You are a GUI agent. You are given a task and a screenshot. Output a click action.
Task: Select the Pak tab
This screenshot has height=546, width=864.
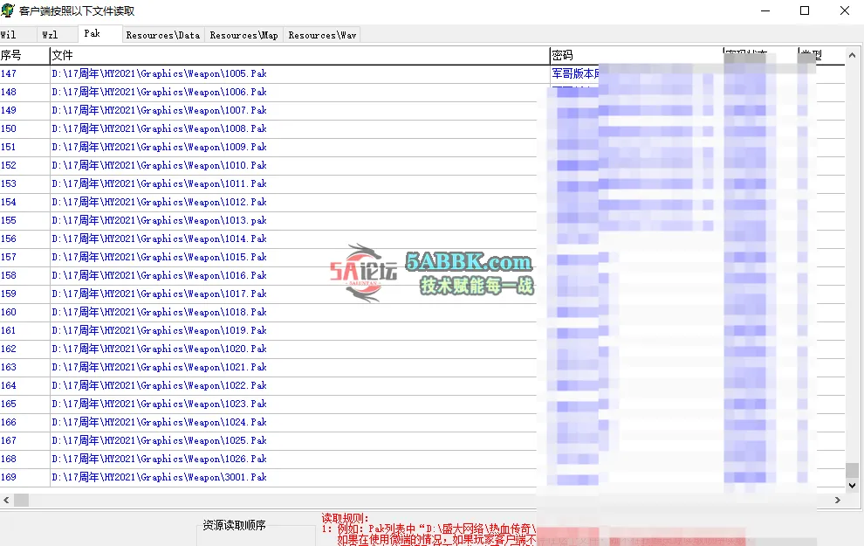[99, 34]
